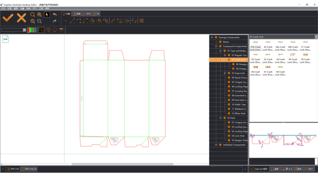Confirm edits with the orange checkmark

(8, 18)
